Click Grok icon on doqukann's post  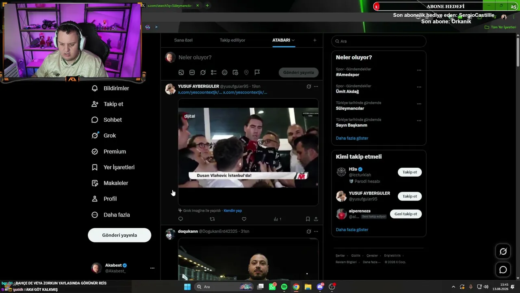coord(309,232)
